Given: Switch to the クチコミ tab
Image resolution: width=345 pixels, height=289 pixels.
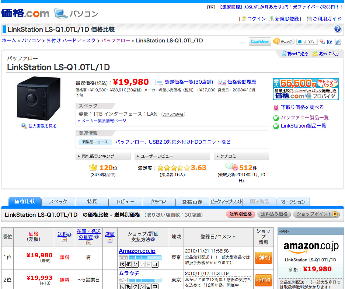Looking at the screenshot, I should click(159, 202).
